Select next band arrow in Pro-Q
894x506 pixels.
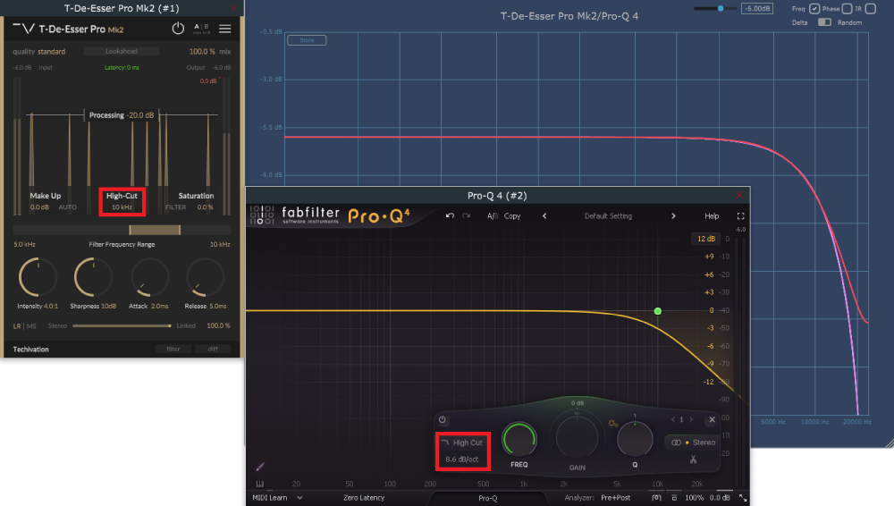692,420
